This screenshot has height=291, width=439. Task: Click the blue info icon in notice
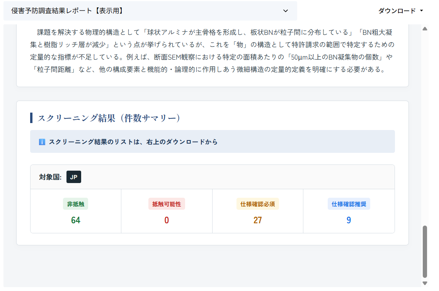[x=42, y=142]
